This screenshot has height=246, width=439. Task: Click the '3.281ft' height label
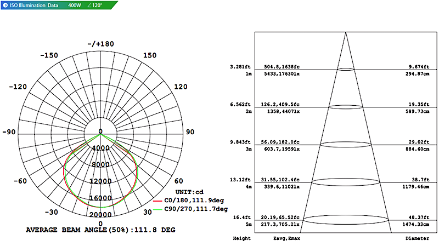(x=240, y=67)
